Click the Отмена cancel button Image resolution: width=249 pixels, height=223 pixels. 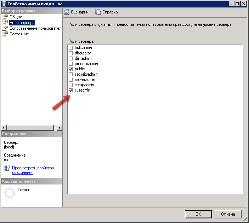[228, 214]
